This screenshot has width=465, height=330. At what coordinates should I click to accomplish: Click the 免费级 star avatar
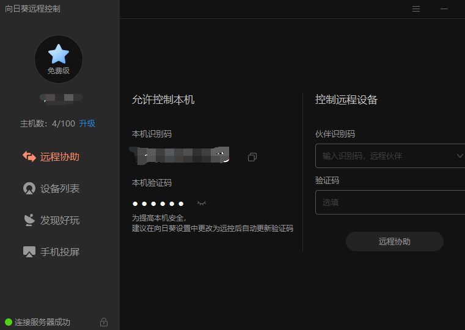pyautogui.click(x=59, y=59)
